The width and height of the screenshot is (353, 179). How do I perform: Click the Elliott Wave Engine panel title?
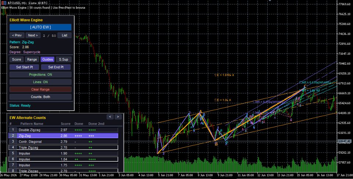pyautogui.click(x=26, y=20)
